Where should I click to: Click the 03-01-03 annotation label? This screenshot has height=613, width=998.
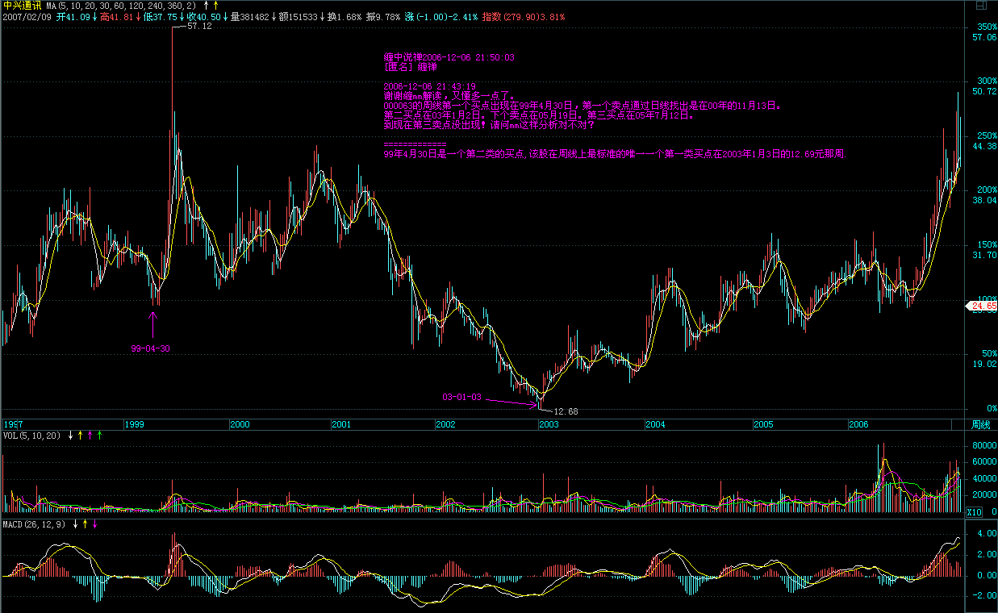pyautogui.click(x=461, y=397)
